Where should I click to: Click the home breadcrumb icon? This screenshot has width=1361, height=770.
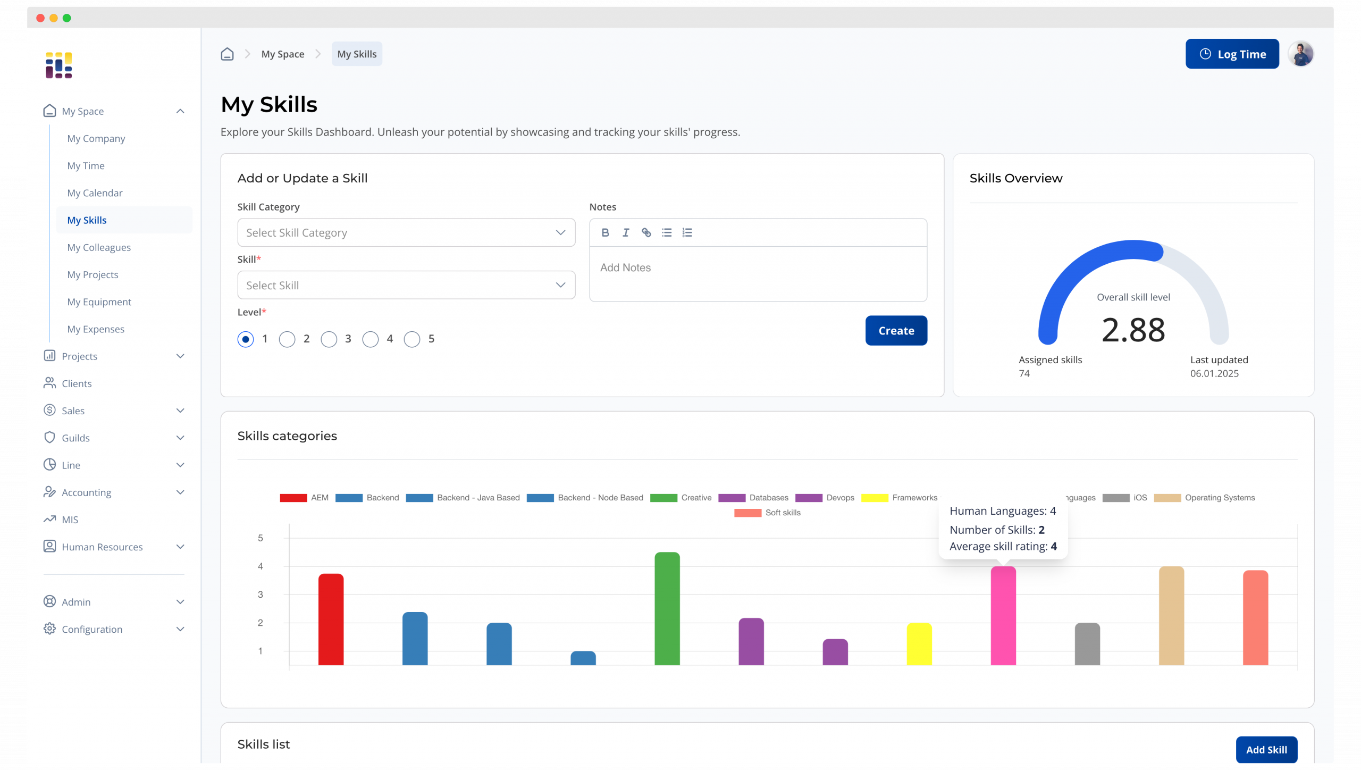[x=227, y=54]
